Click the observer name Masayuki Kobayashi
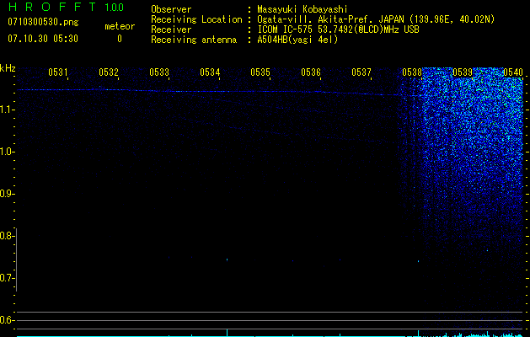 [x=302, y=9]
